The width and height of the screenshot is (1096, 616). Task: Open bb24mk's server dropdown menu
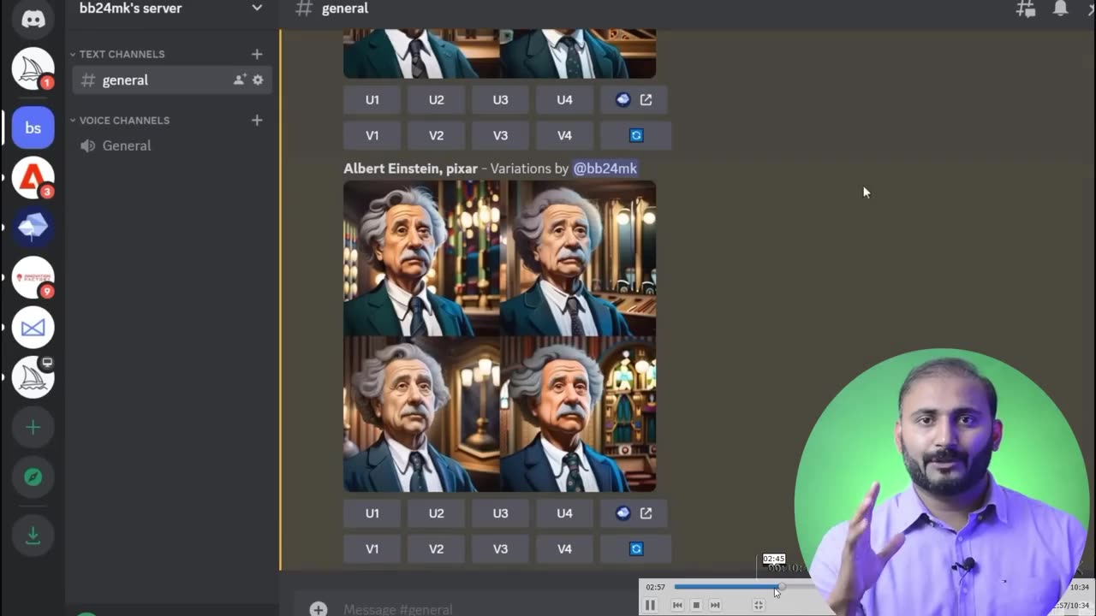pyautogui.click(x=257, y=9)
